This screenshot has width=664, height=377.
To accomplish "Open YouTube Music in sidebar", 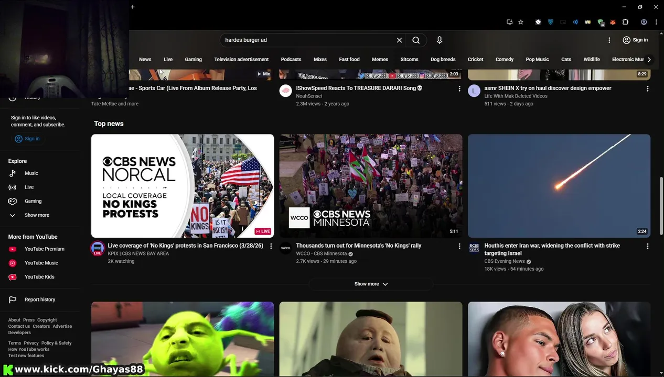I will tap(40, 263).
